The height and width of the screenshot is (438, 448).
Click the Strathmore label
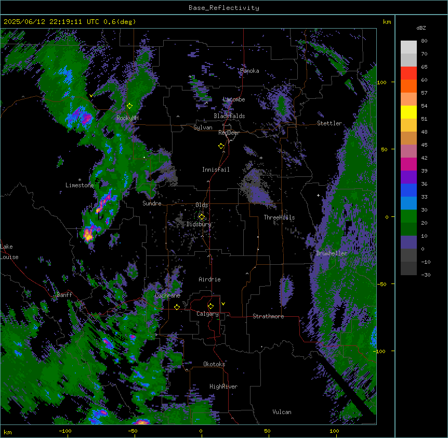click(268, 316)
